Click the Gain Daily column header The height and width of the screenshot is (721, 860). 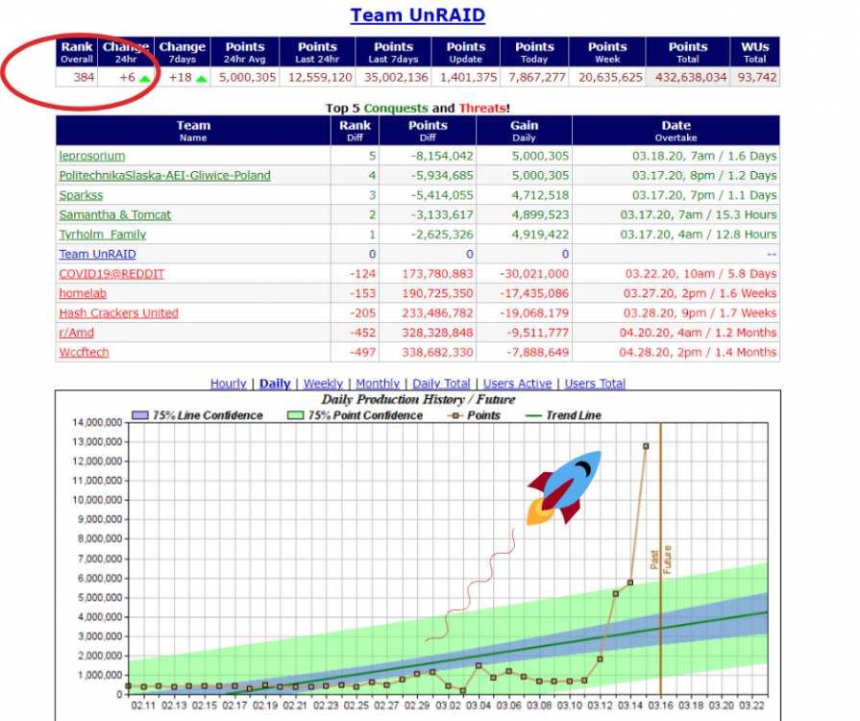524,131
